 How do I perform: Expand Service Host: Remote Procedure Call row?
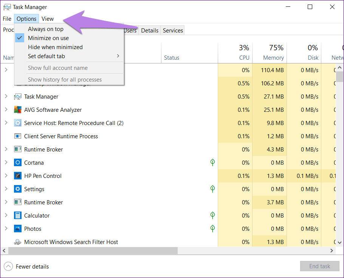coord(6,122)
